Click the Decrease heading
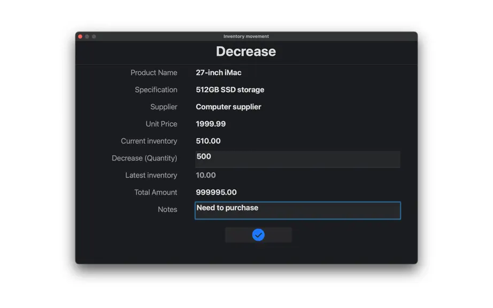 [246, 51]
